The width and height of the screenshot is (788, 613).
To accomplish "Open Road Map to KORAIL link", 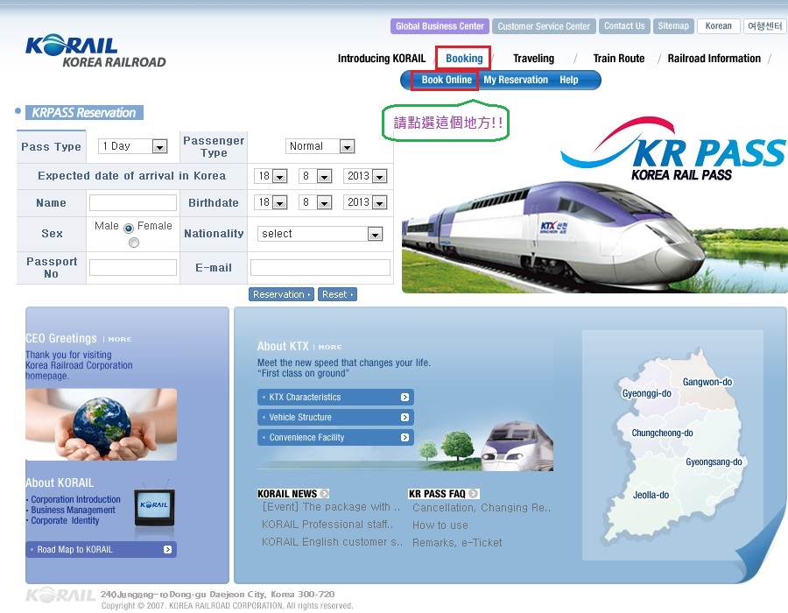I will point(101,549).
